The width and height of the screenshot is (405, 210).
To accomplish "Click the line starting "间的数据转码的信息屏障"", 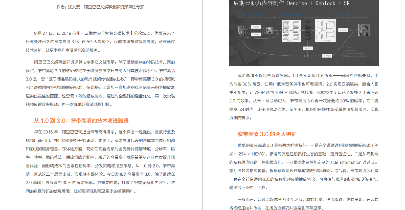I will click(82, 191).
